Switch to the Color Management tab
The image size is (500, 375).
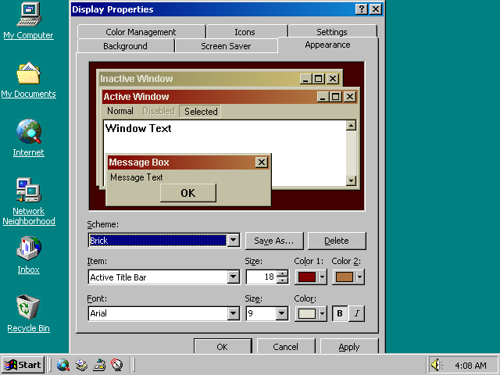(x=141, y=32)
